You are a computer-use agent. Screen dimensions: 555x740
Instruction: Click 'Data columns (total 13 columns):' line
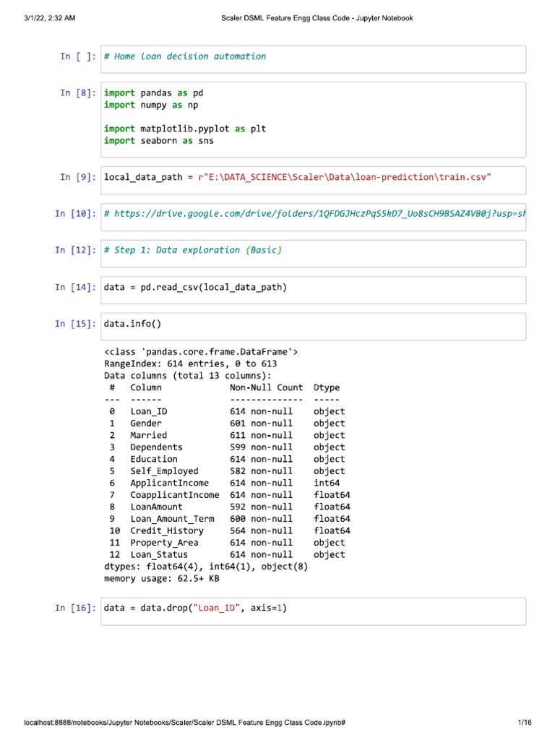(x=188, y=376)
